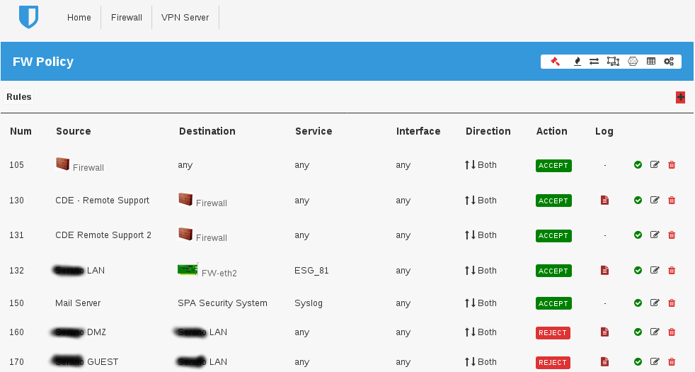The width and height of the screenshot is (695, 372).
Task: Click the ACCEPT badge on rule 105
Action: [553, 165]
